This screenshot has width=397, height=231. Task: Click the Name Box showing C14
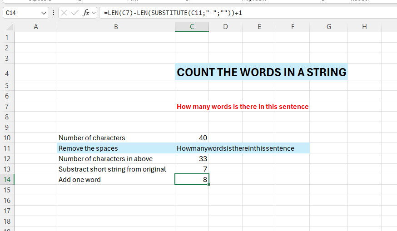(x=23, y=13)
